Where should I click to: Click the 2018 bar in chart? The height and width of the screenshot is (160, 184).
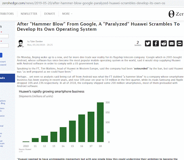point(100,122)
